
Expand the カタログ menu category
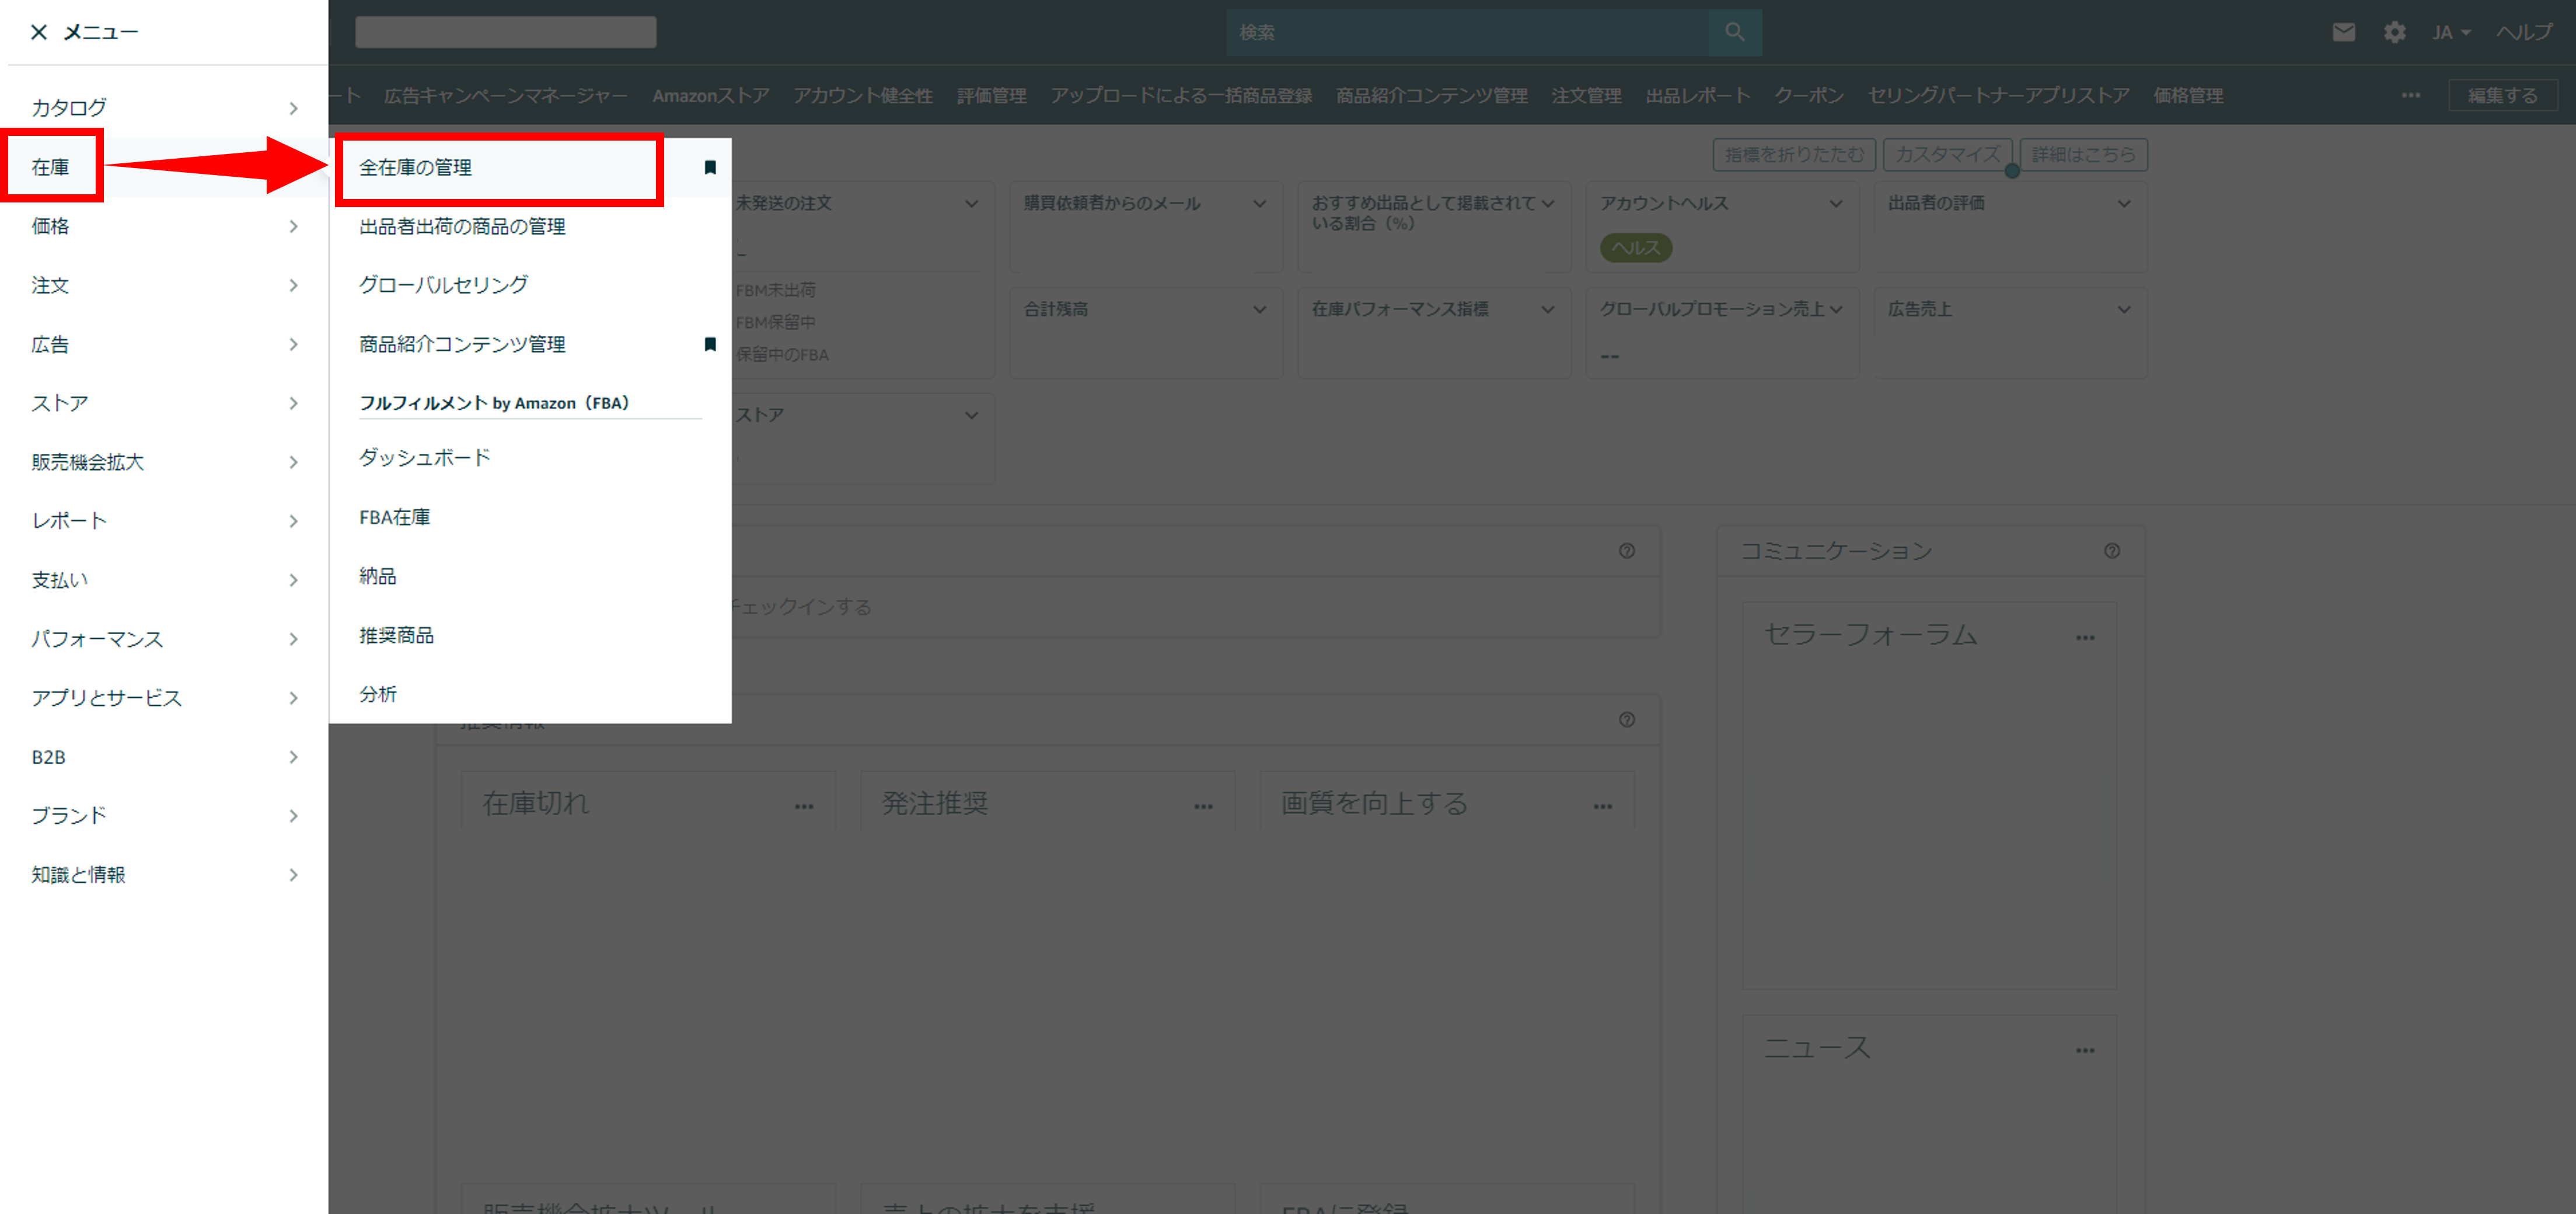[x=164, y=107]
